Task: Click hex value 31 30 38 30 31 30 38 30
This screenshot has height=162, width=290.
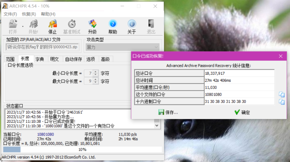Action: coord(239,101)
